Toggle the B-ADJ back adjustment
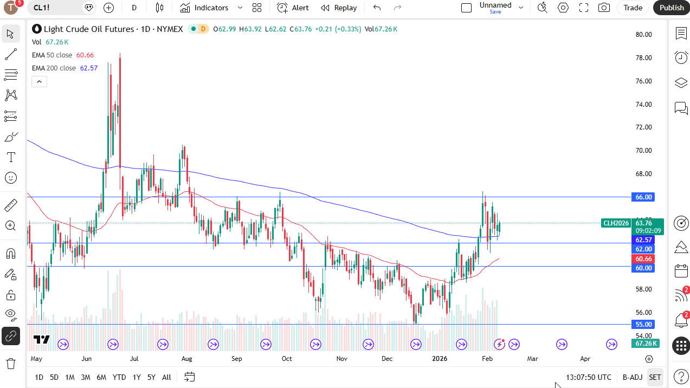The image size is (690, 388). (633, 377)
